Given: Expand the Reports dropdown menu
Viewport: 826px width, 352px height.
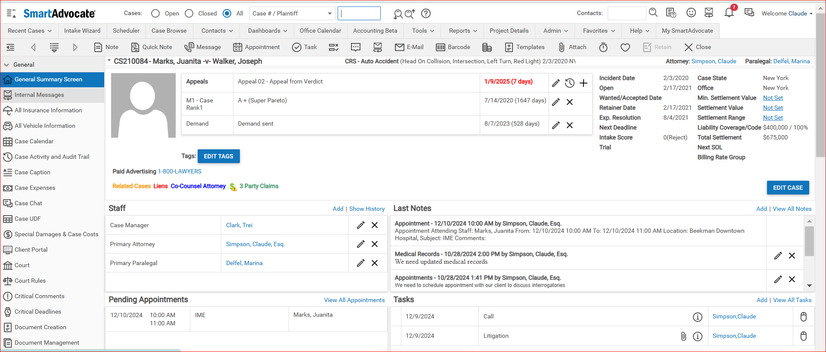Looking at the screenshot, I should pos(463,31).
